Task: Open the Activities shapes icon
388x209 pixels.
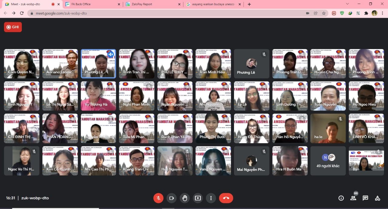Action: point(377,198)
